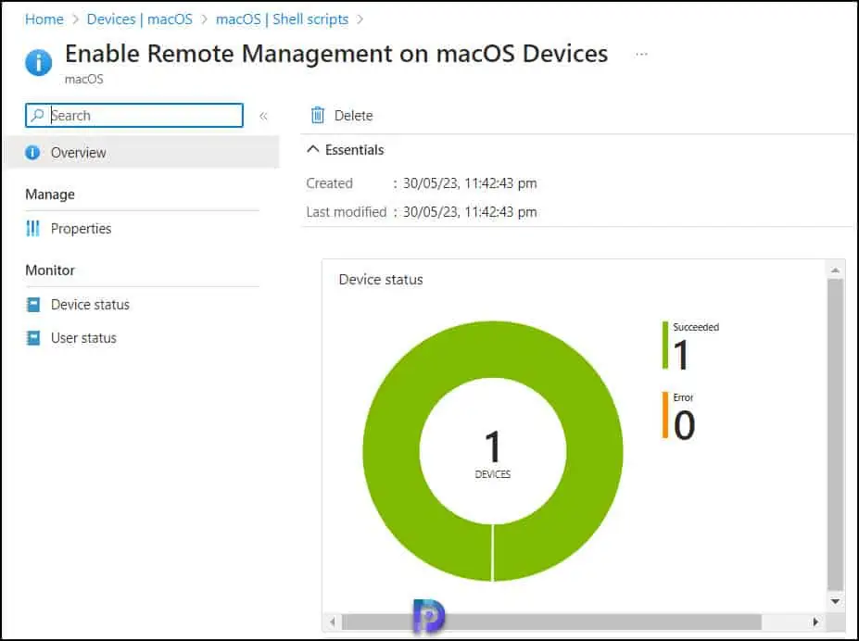Click the Monitor section header
The height and width of the screenshot is (641, 859).
click(x=50, y=270)
